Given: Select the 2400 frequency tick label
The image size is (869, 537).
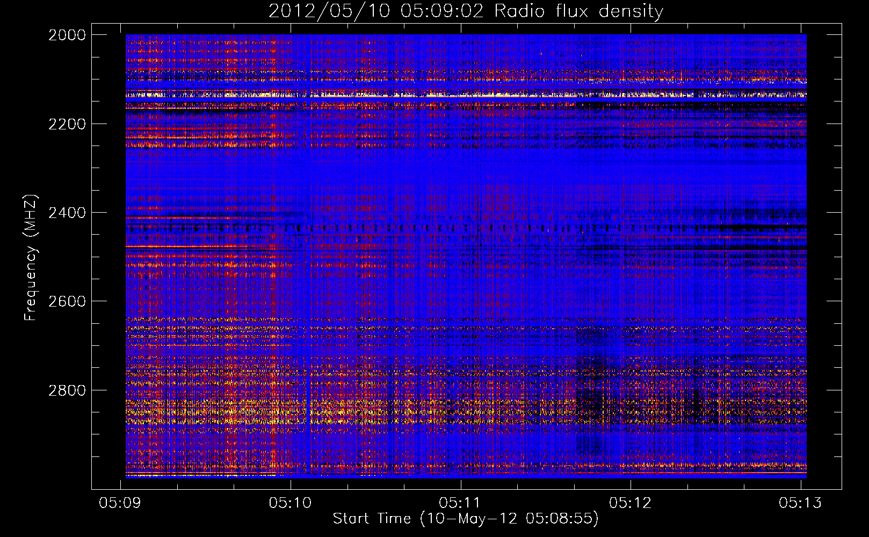Looking at the screenshot, I should [x=67, y=213].
